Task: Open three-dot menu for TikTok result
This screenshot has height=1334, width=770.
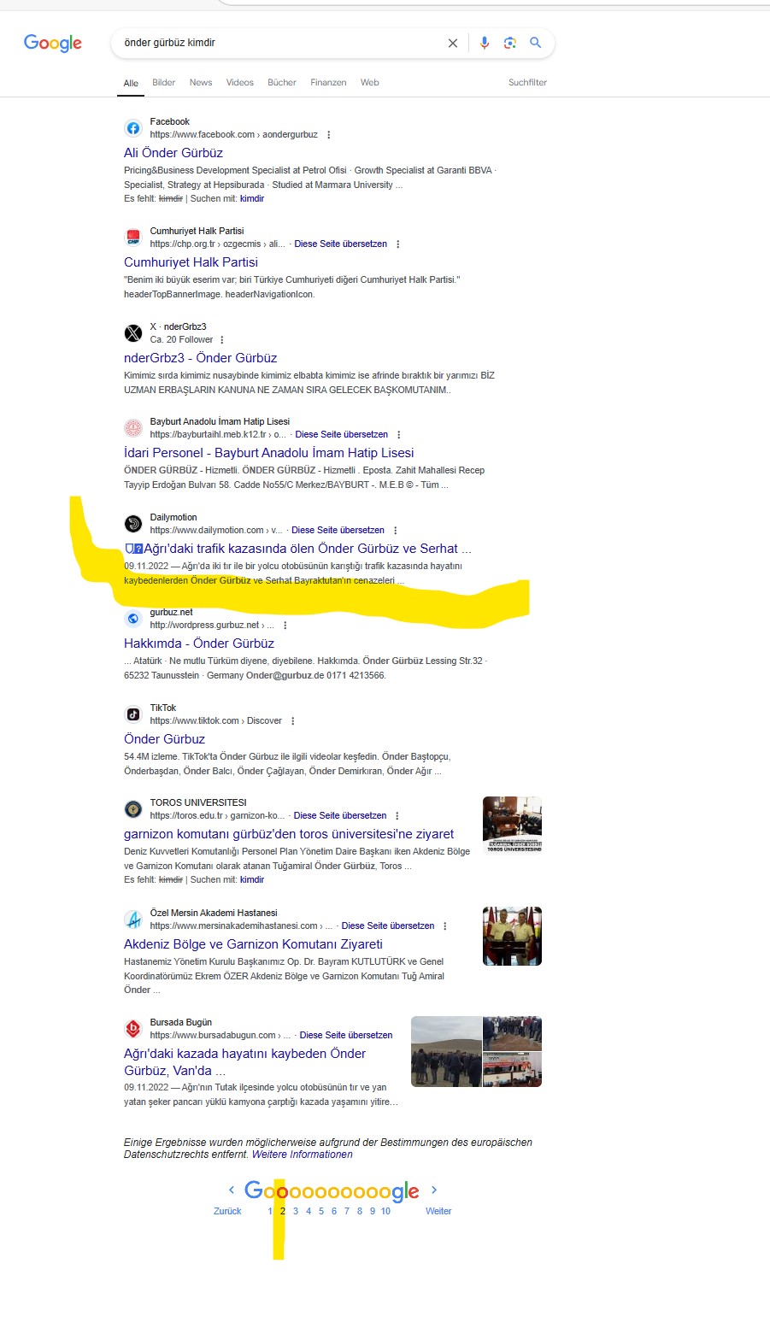Action: (293, 721)
